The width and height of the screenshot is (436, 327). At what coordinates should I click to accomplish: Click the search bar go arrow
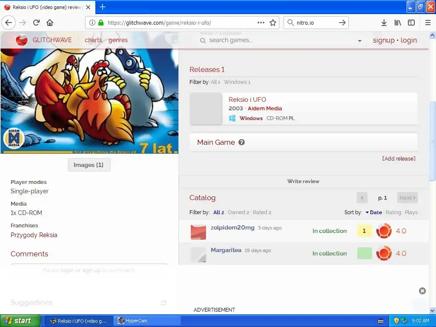point(342,23)
